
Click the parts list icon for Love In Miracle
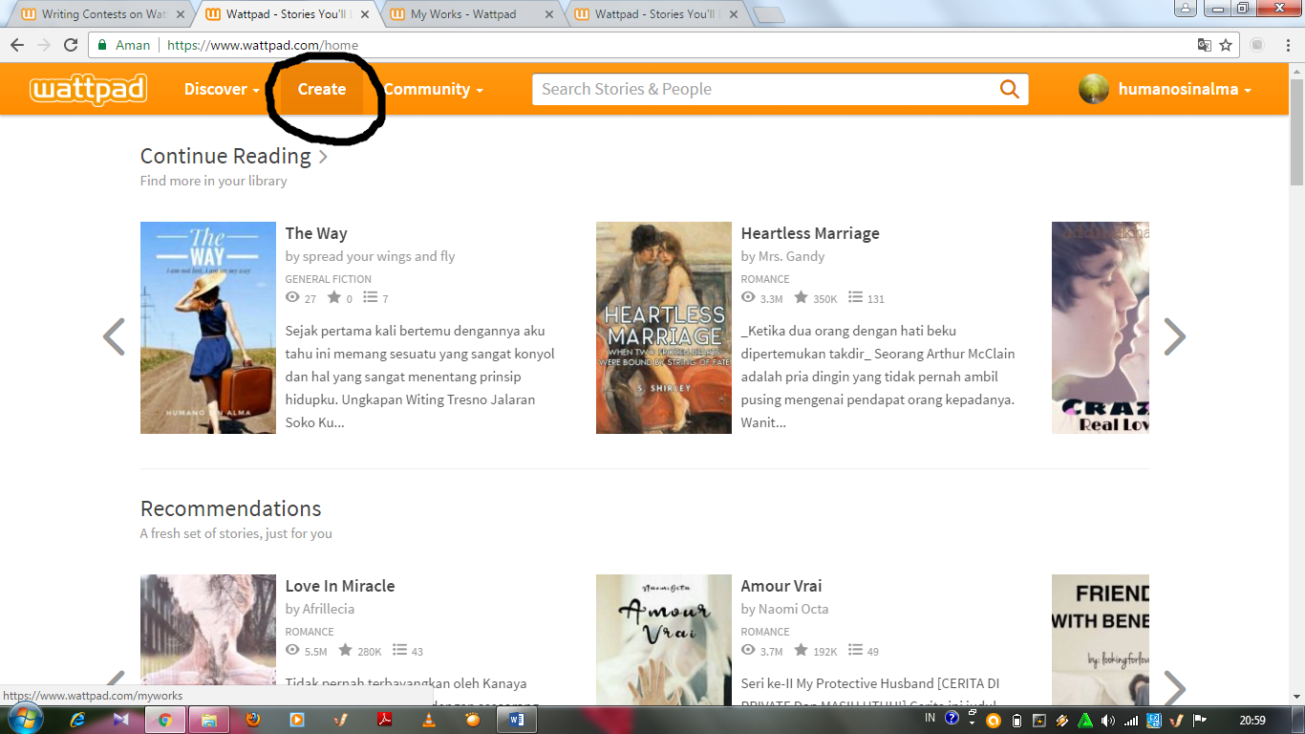point(400,650)
